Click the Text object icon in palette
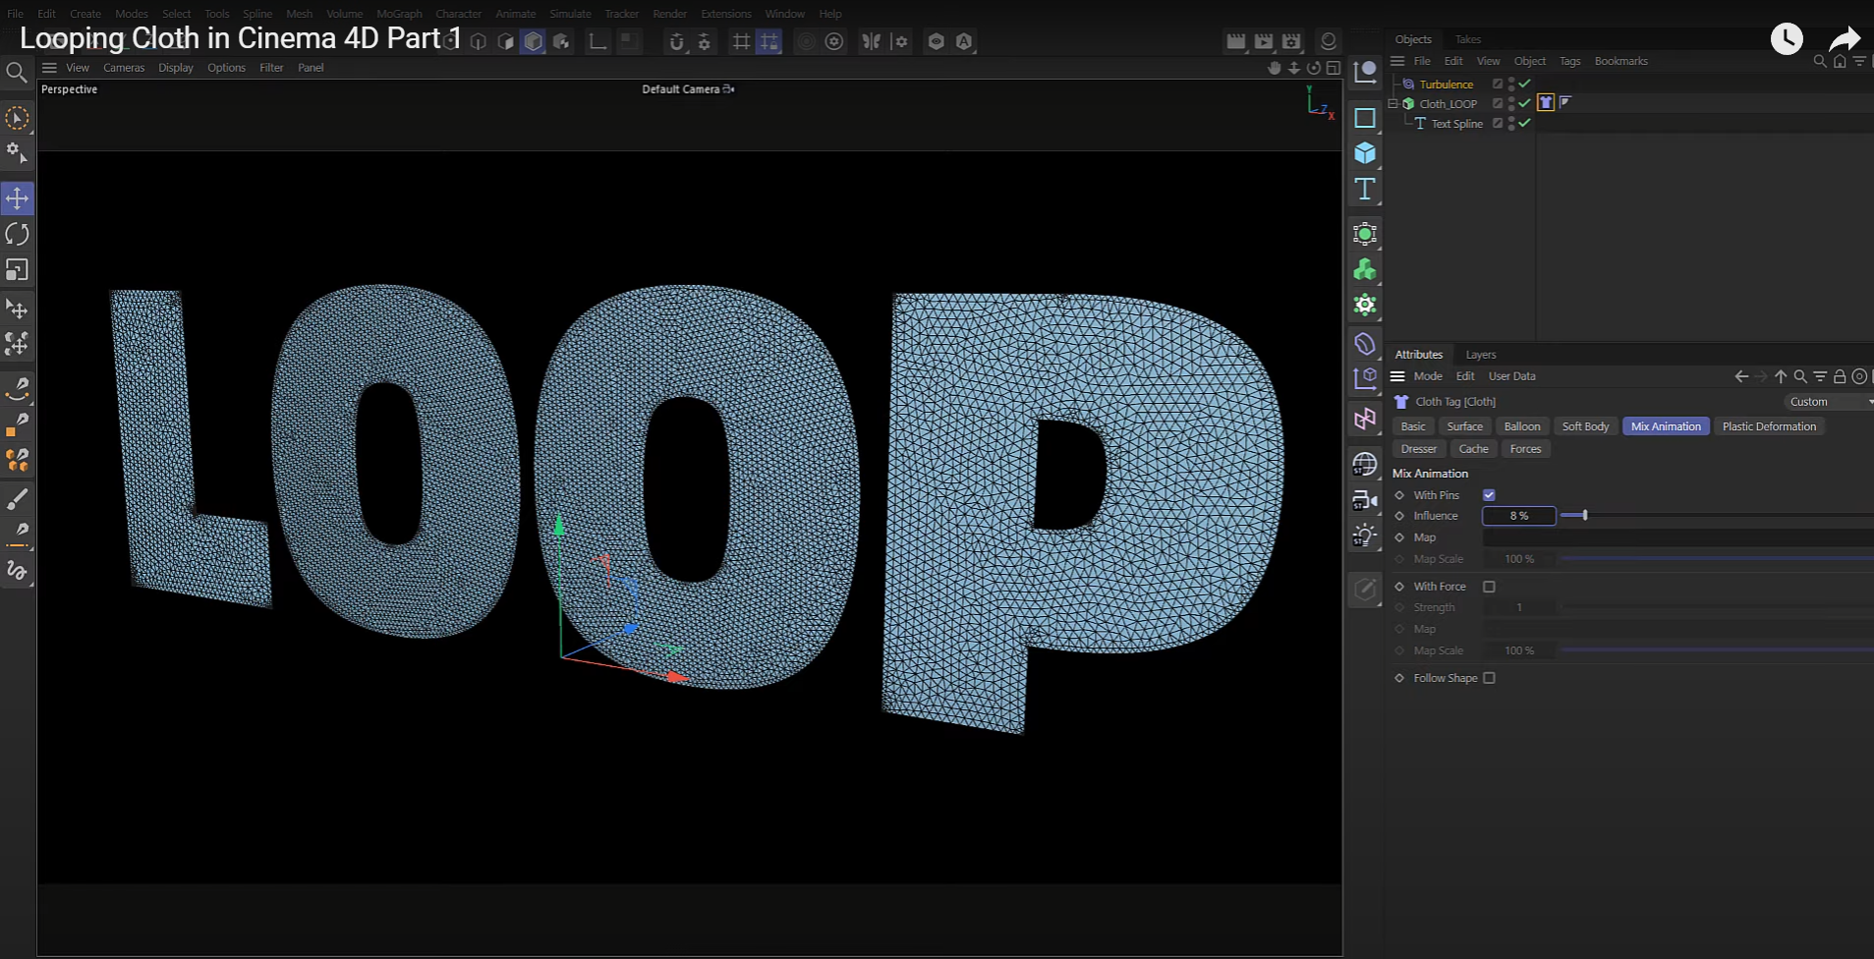Screen dimensions: 1874x959 pyautogui.click(x=1365, y=190)
